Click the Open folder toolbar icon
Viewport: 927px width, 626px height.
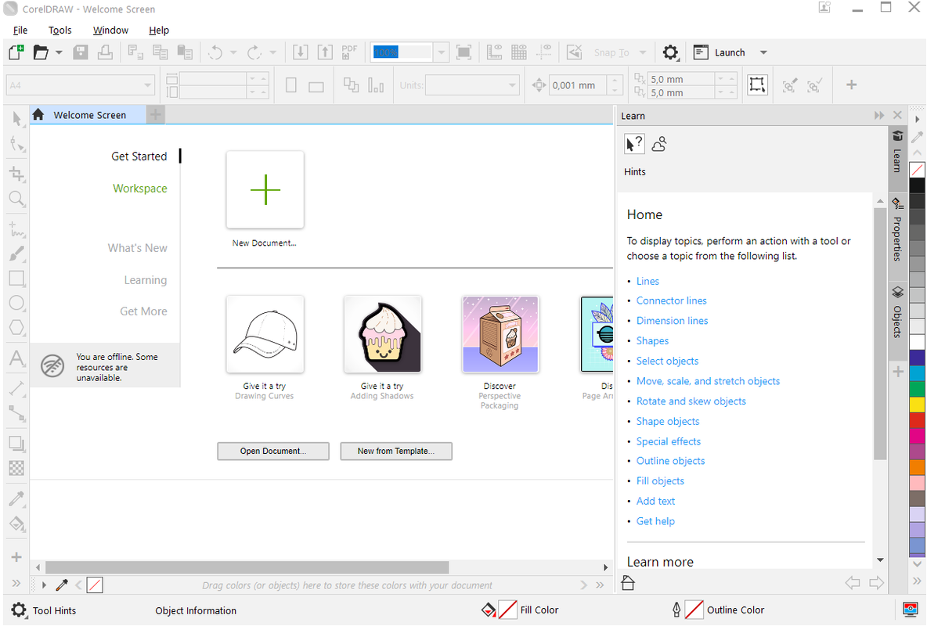point(40,52)
